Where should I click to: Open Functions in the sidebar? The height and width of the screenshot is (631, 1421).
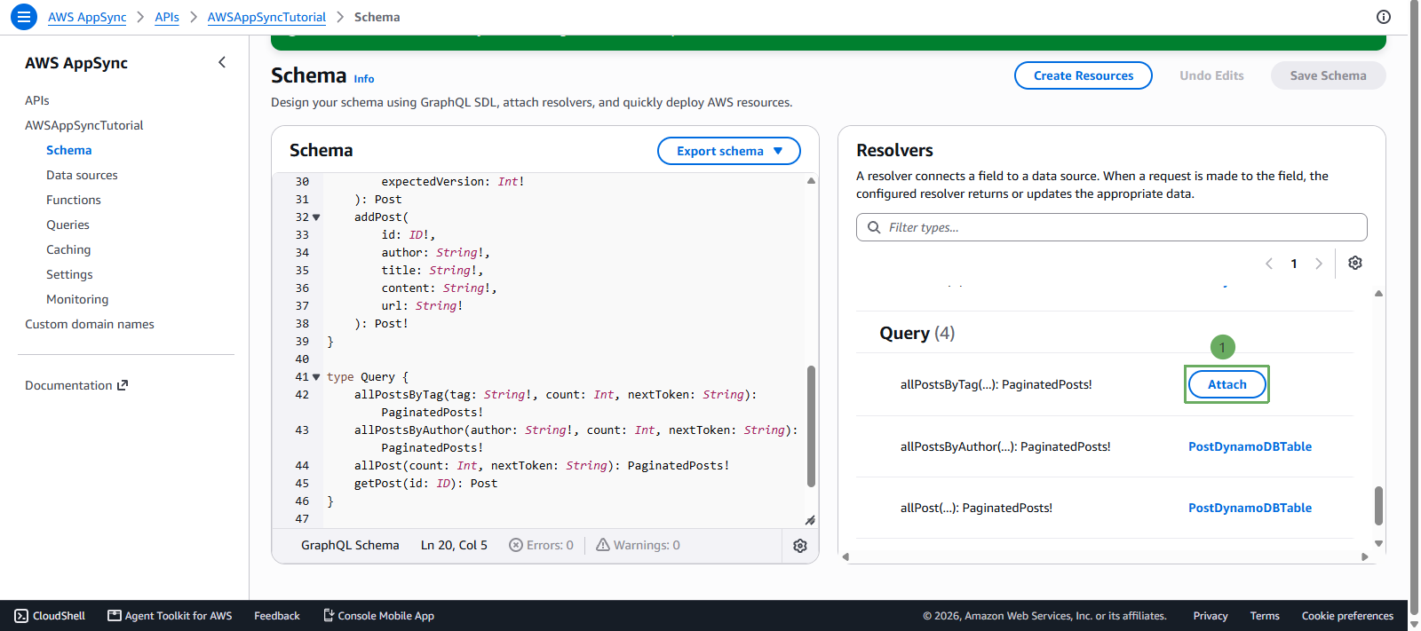pos(74,200)
